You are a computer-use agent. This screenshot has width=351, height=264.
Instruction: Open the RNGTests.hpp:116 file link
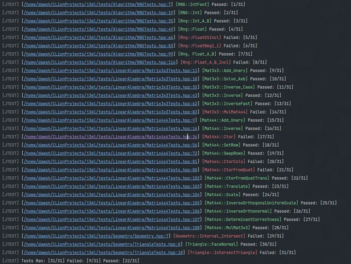coord(100,63)
